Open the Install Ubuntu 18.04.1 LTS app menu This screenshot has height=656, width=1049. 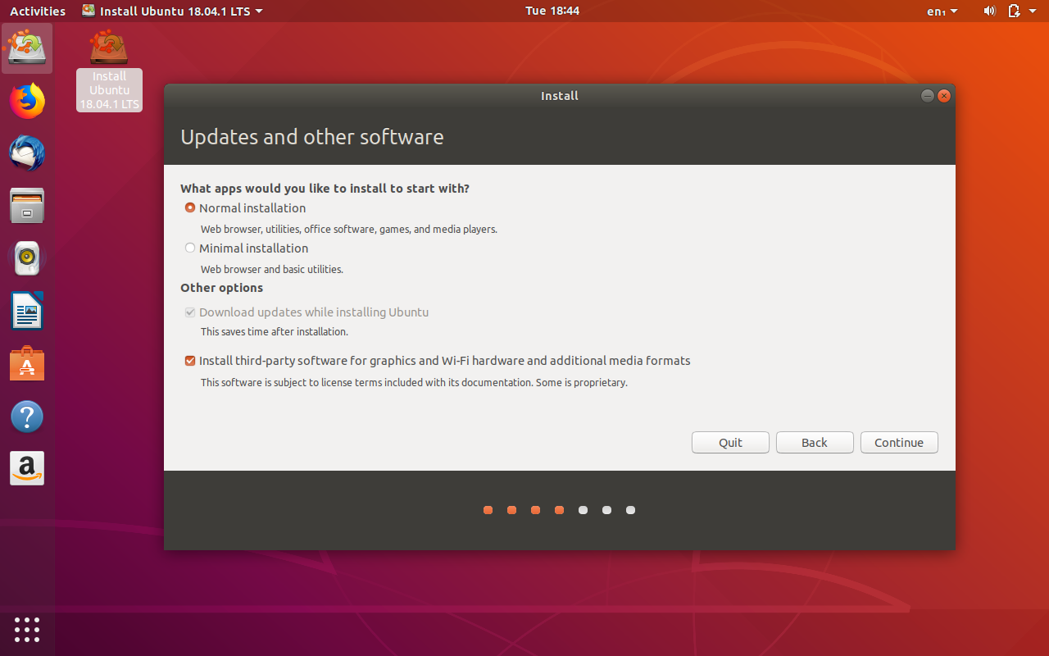(x=172, y=11)
